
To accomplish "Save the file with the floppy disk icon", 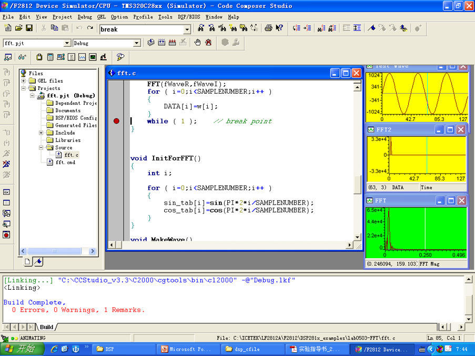I will (x=29, y=28).
